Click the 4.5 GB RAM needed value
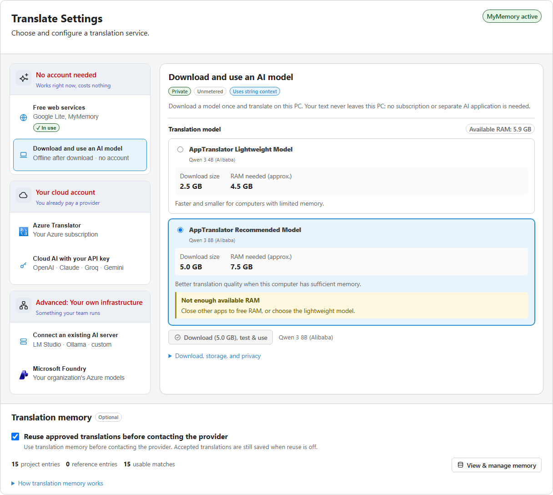Viewport: 553px width, 495px height. (x=241, y=186)
